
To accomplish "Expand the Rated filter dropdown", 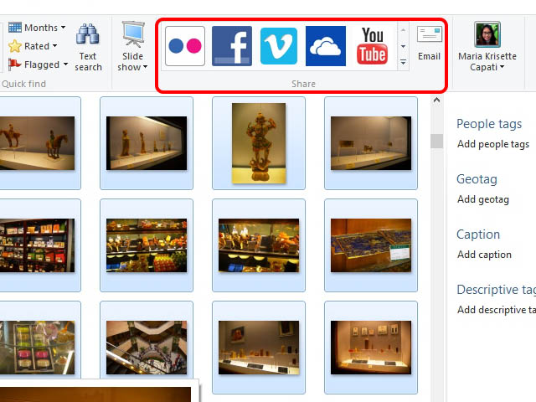I will (54, 45).
